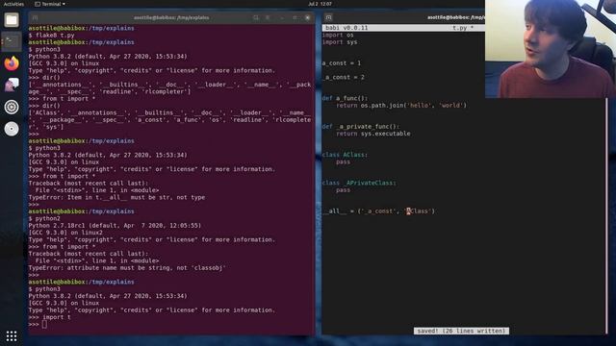This screenshot has height=346, width=616.
Task: Click the 'class AClass:' line
Action: (x=345, y=155)
